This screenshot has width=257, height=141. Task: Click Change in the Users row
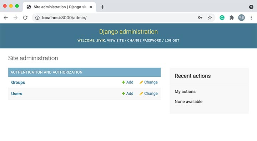click(x=148, y=94)
